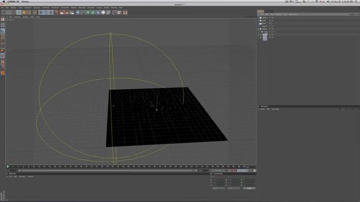
Task: Select the Cloner object
Action: (x=264, y=29)
